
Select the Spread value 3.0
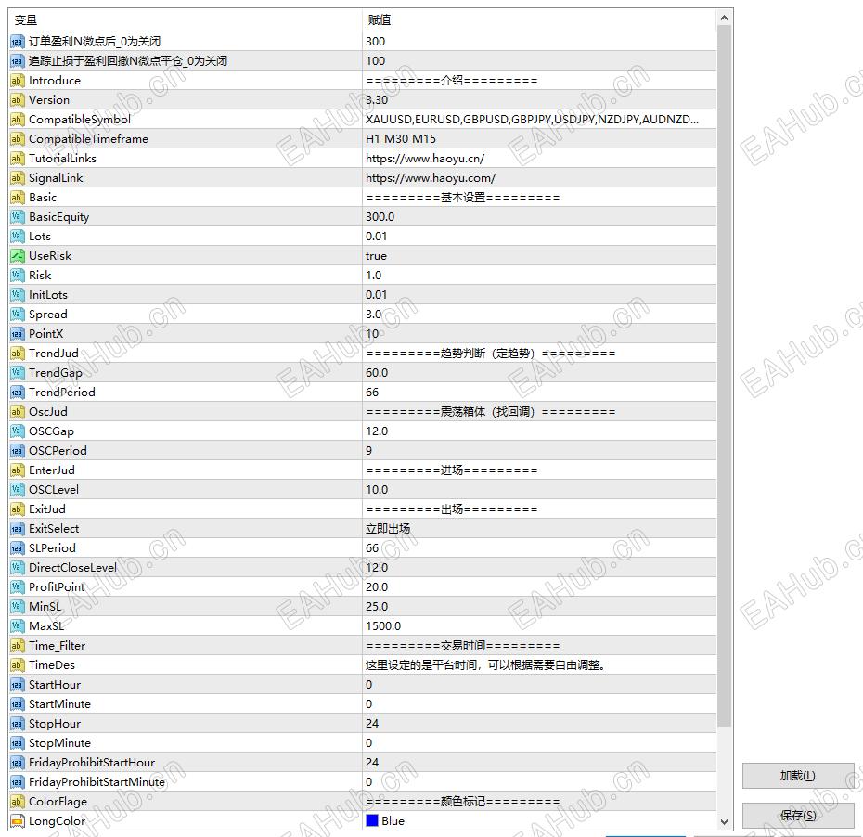[x=374, y=315]
